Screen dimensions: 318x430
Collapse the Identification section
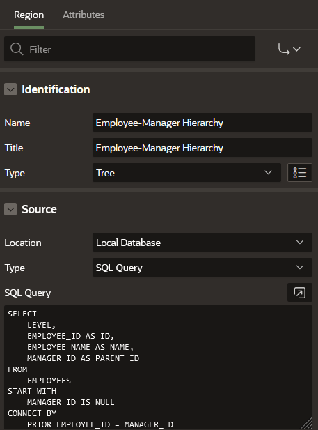click(10, 89)
